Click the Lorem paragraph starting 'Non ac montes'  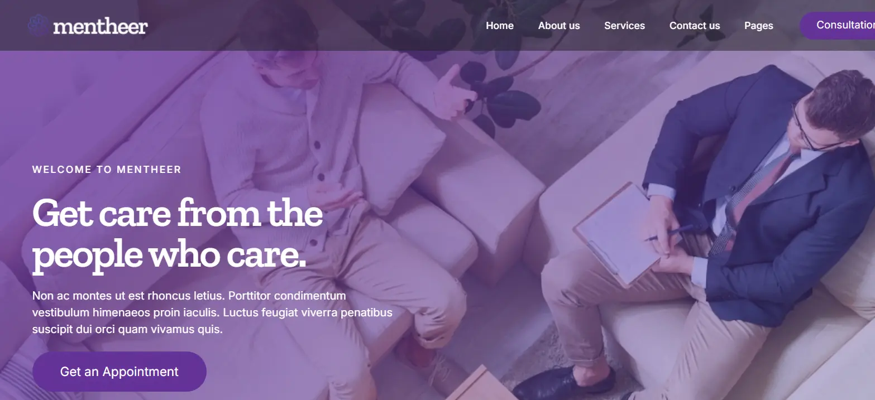[212, 312]
